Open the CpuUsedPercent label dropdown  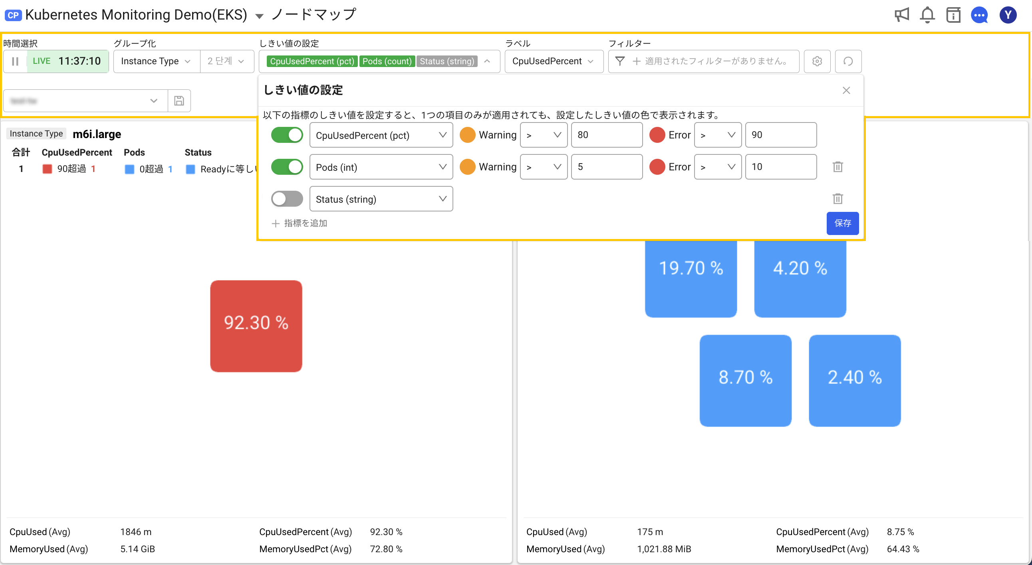coord(554,61)
